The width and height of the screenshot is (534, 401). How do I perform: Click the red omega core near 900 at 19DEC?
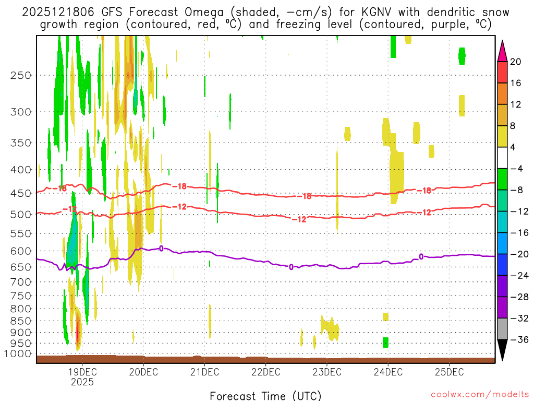(x=78, y=330)
